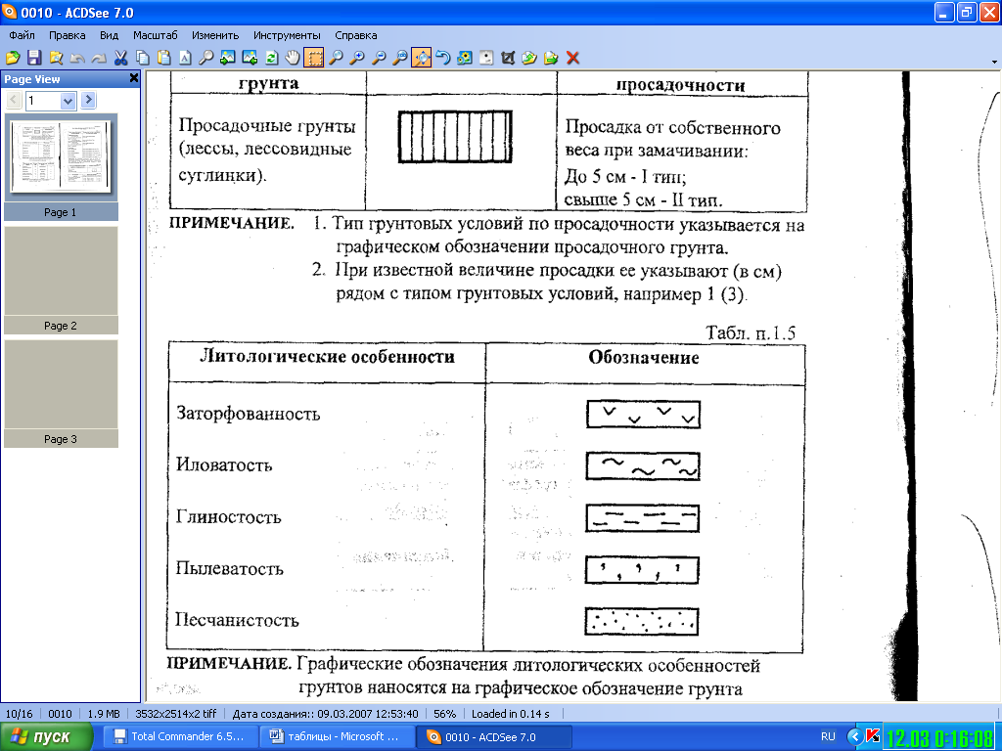
Task: Click the Zoom Out minus magnifier
Action: click(379, 58)
